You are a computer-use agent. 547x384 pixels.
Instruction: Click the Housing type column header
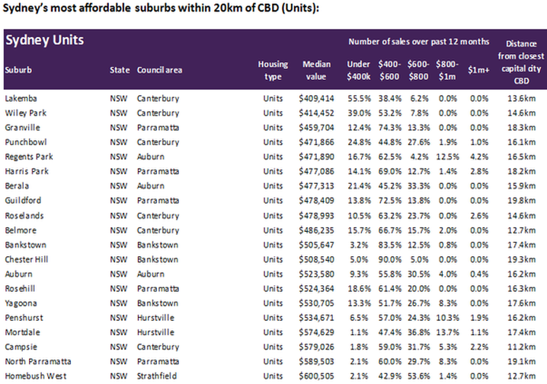pyautogui.click(x=273, y=70)
